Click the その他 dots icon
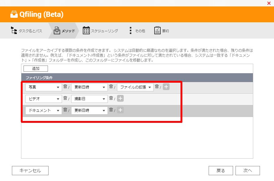This screenshot has height=181, width=274. tap(130, 30)
